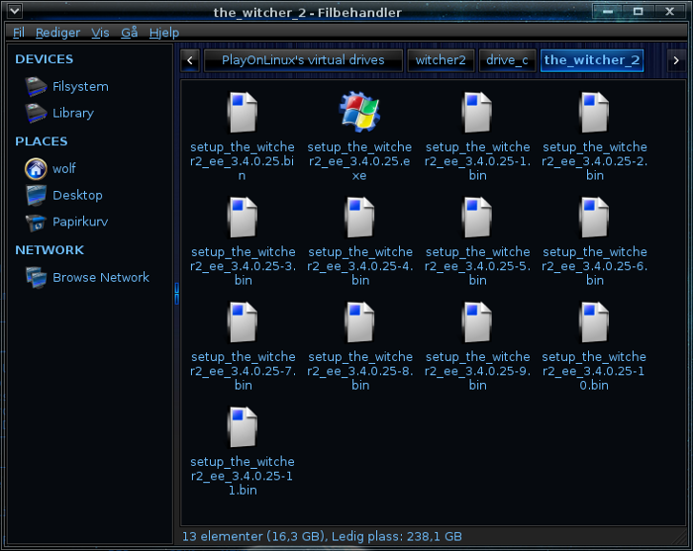The image size is (693, 551).
Task: Click the status bar text showing 13 elementer
Action: tap(322, 536)
